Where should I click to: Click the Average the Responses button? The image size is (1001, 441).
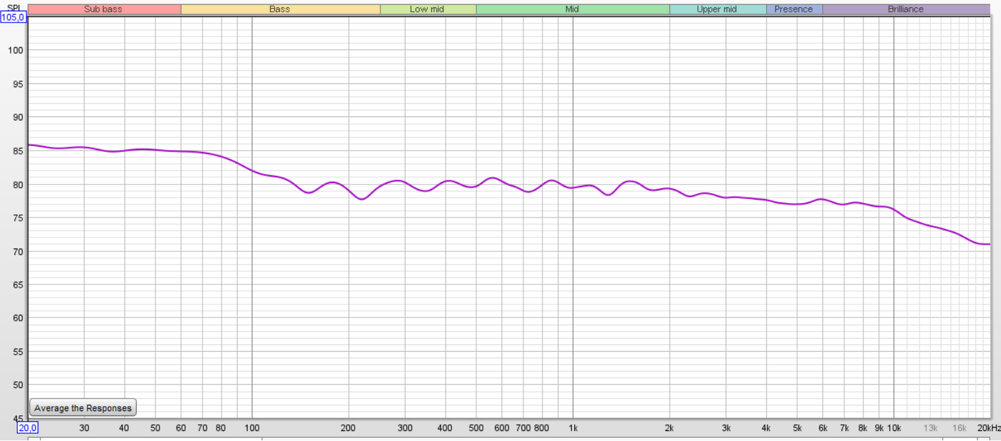click(x=83, y=408)
